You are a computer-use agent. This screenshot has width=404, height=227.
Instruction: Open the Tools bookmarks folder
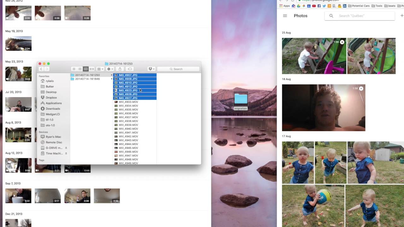(x=377, y=6)
